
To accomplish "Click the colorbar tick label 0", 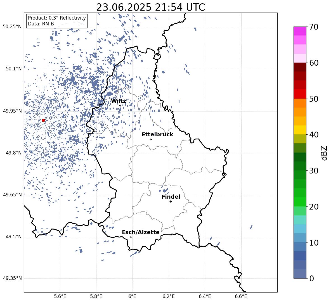I will click(311, 278).
